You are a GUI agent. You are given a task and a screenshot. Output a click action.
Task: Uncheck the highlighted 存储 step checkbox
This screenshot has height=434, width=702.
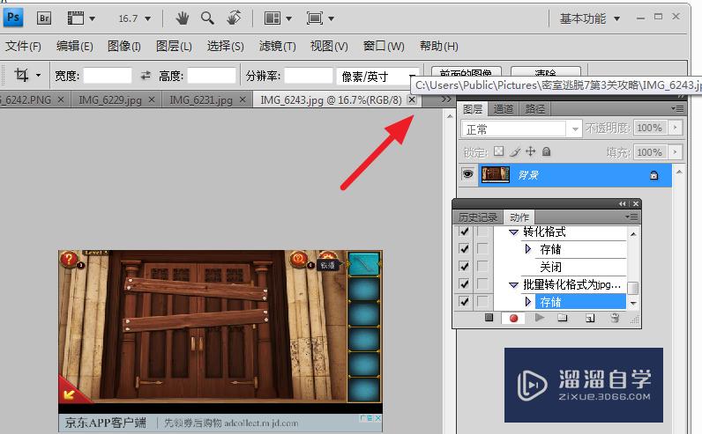[464, 302]
